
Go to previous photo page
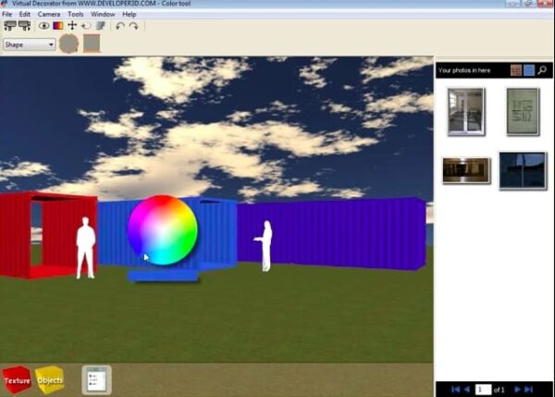tap(467, 390)
